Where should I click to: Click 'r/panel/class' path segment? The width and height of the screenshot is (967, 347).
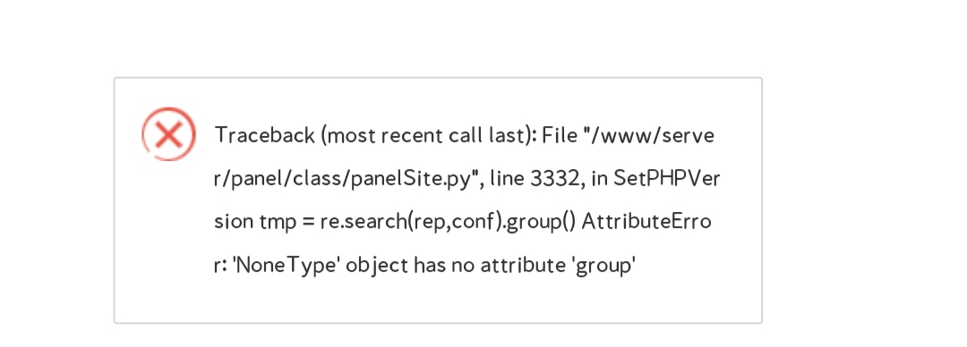pyautogui.click(x=280, y=178)
